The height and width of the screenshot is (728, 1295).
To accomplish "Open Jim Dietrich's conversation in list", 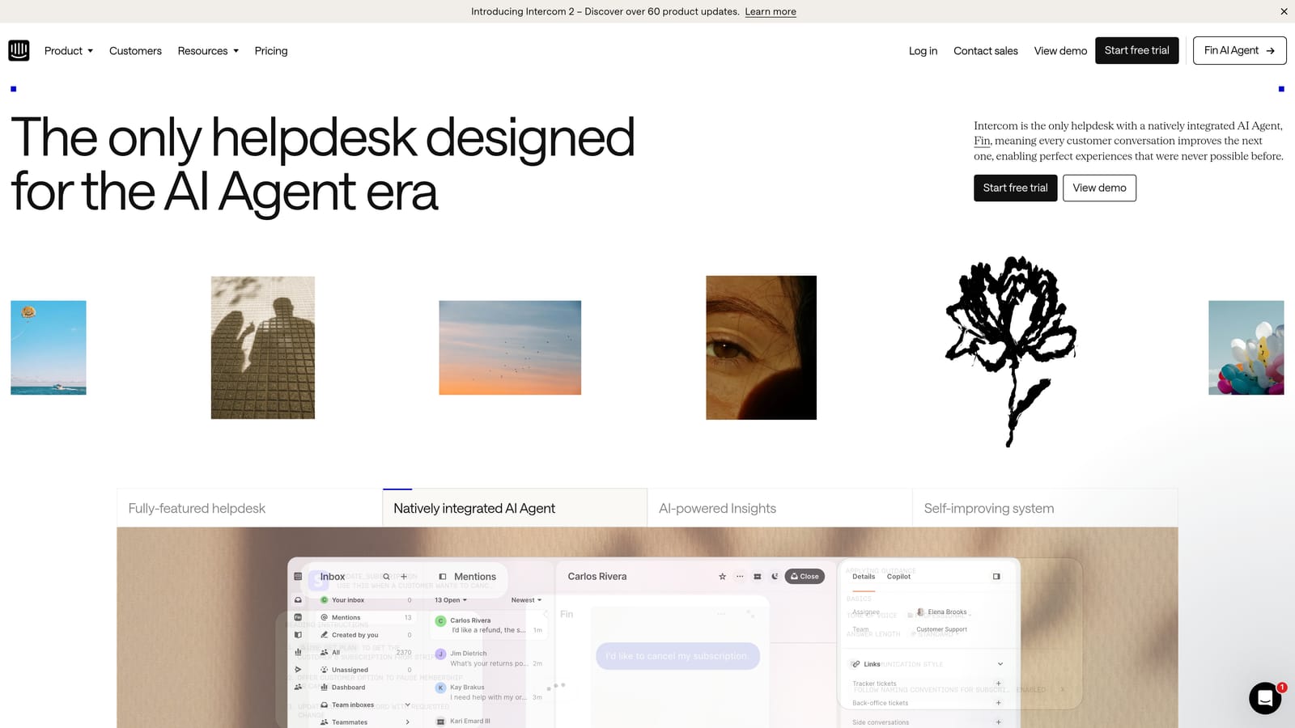I will click(489, 658).
